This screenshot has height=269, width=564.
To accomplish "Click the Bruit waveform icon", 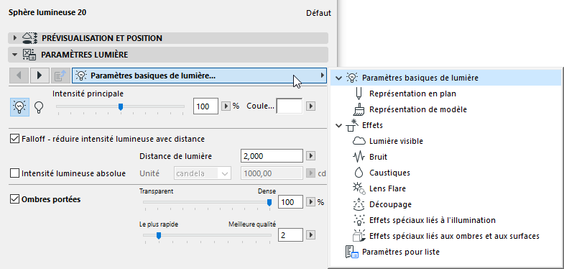I will coord(359,157).
